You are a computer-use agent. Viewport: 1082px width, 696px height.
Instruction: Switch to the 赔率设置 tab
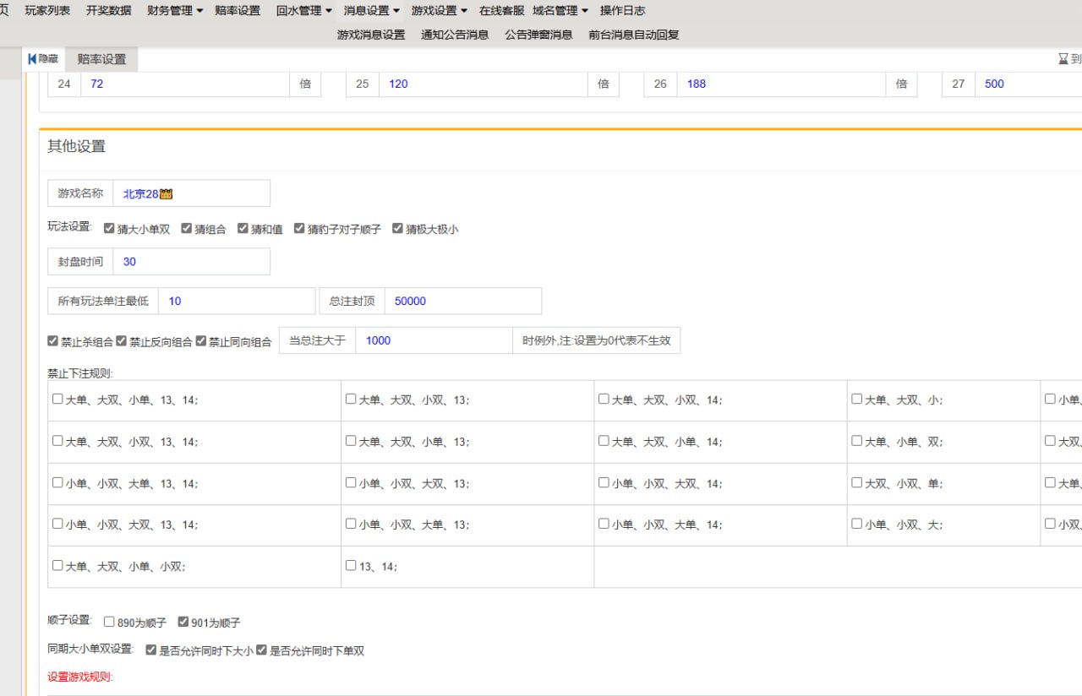pyautogui.click(x=101, y=59)
